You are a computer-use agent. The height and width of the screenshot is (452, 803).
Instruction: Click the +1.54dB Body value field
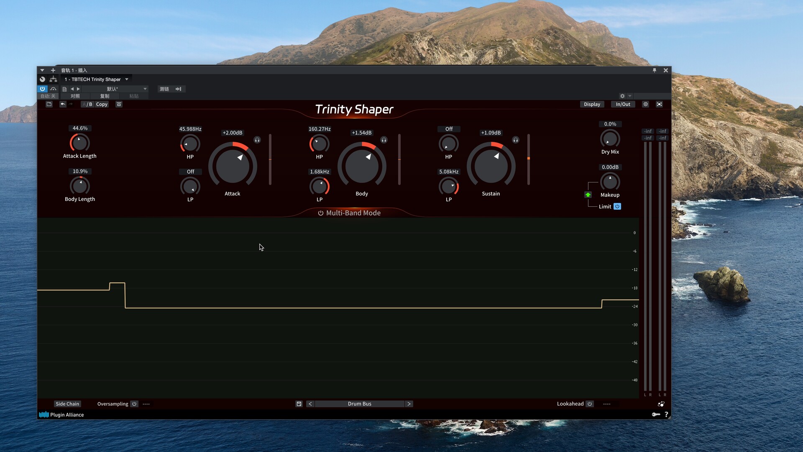(x=362, y=133)
